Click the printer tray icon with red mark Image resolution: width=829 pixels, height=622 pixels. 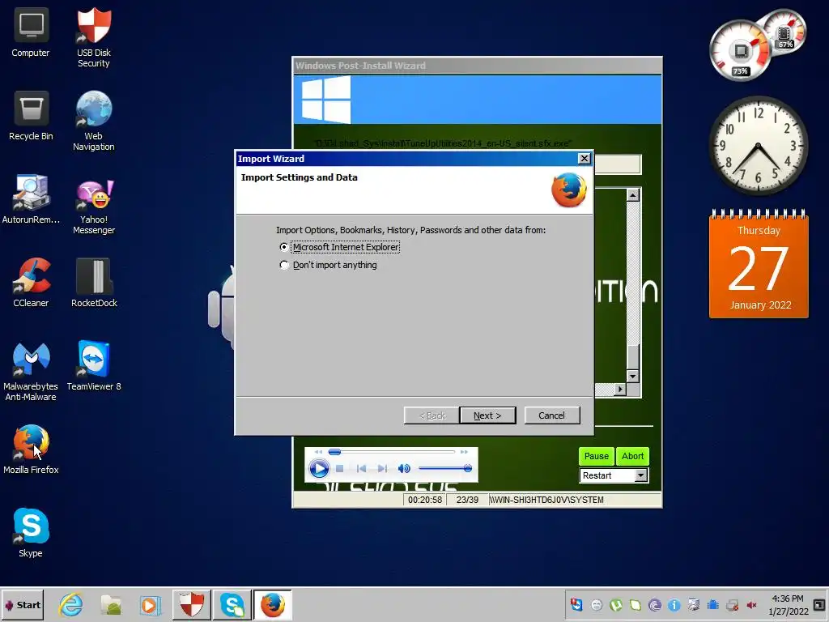[732, 605]
